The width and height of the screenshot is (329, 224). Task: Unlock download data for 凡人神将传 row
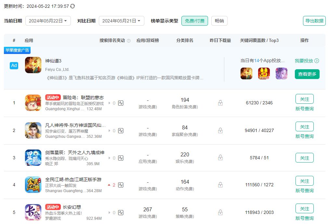220,130
